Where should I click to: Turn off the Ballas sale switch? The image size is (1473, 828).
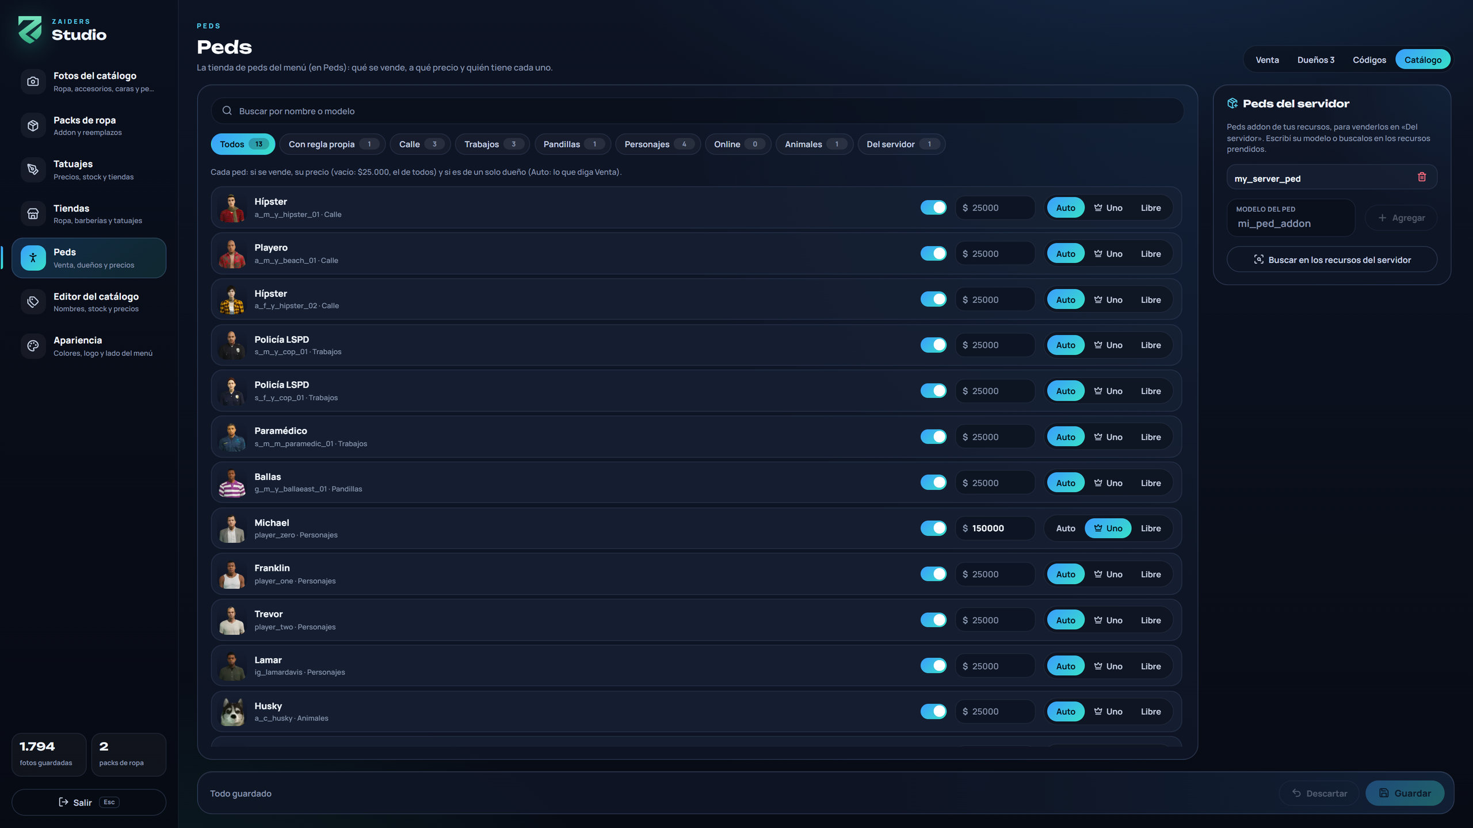click(933, 482)
